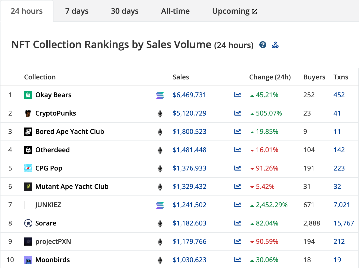Click the Ethereum icon in Otherdeed row

pyautogui.click(x=160, y=150)
